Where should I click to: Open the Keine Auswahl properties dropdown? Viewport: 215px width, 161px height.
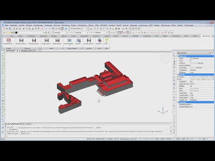[194, 53]
